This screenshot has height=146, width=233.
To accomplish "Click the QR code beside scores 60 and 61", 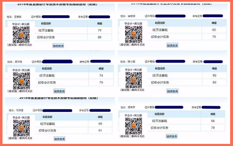I will (21, 127).
